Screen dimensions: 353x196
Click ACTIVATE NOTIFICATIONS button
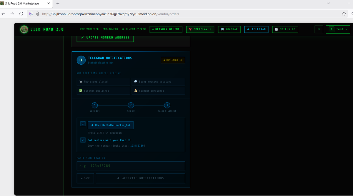(x=141, y=178)
